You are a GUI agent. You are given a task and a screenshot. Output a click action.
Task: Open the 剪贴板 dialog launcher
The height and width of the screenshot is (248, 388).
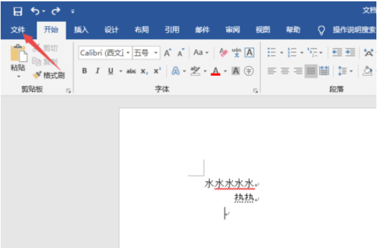68,91
